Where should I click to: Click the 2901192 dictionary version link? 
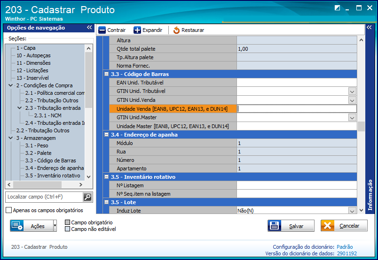(346, 253)
